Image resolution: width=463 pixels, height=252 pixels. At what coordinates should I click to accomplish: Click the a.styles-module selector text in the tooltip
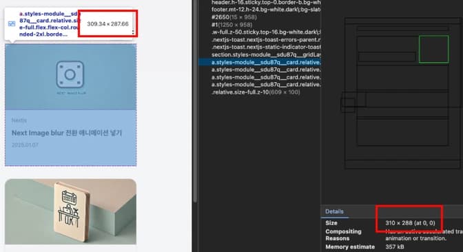click(x=49, y=24)
